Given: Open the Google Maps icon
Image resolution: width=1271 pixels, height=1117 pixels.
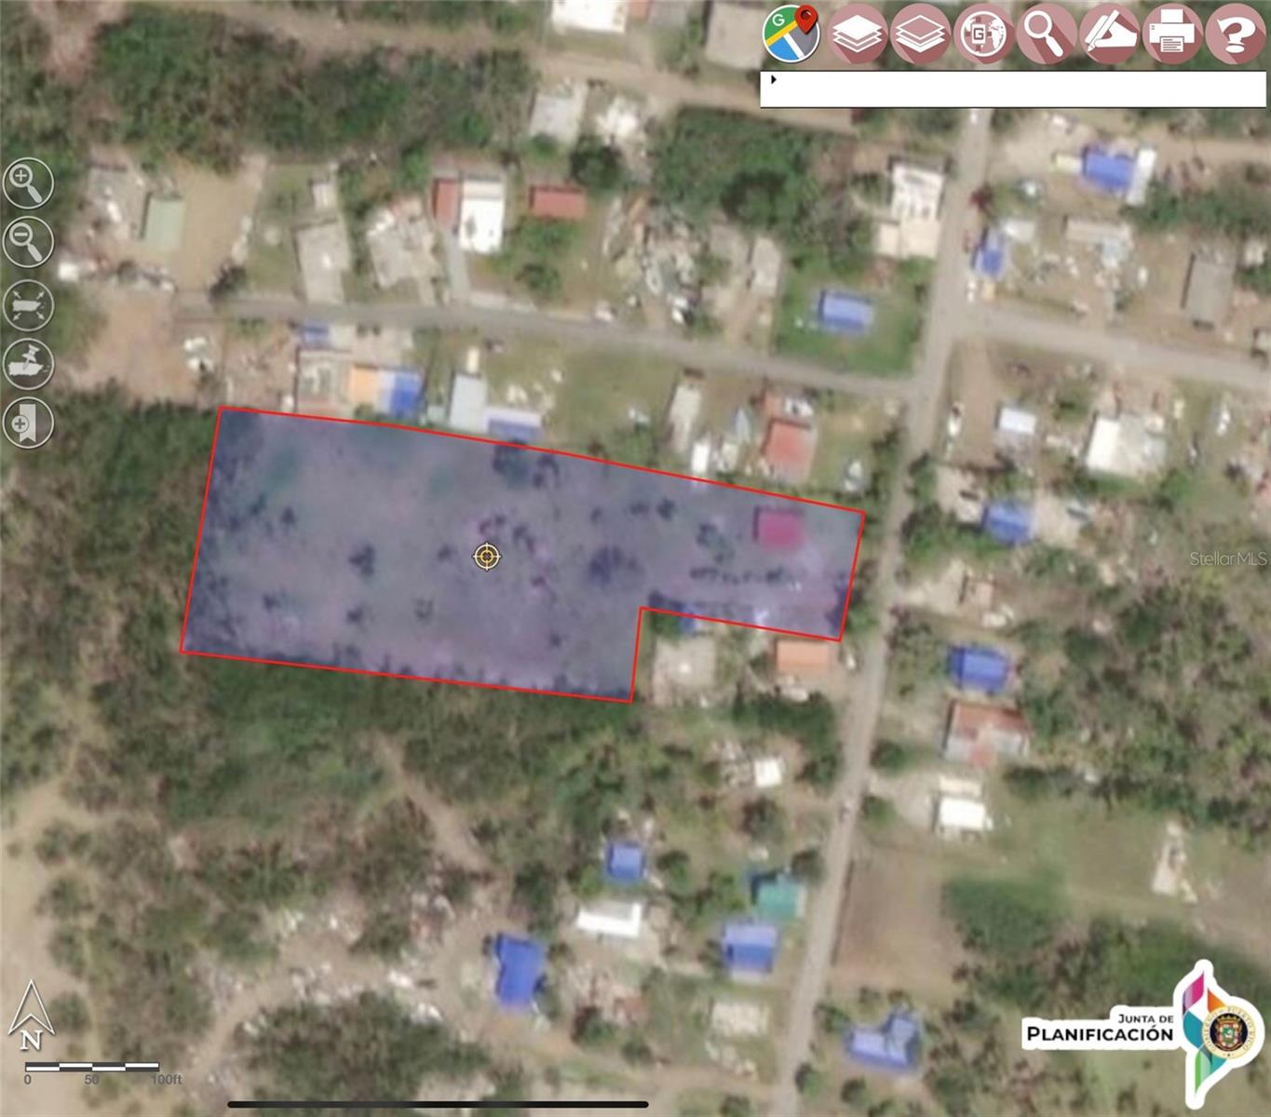Looking at the screenshot, I should click(x=791, y=34).
